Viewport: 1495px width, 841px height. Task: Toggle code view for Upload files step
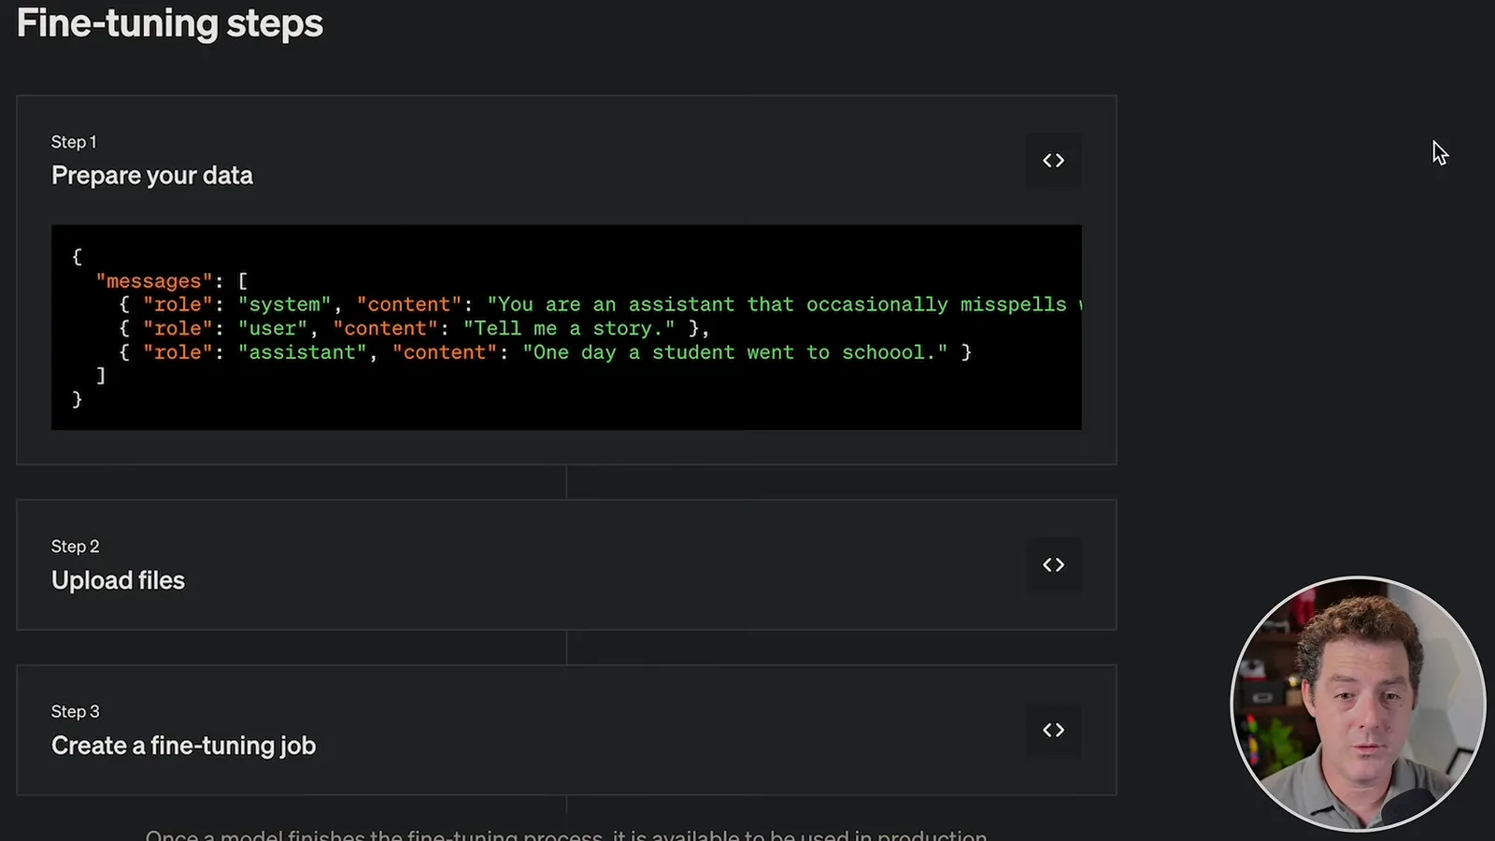[x=1053, y=564]
